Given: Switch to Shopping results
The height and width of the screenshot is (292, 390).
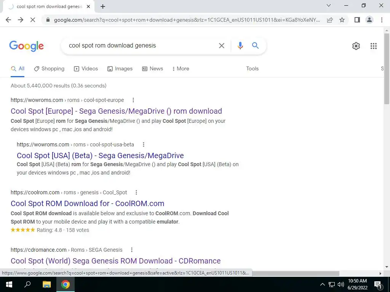Looking at the screenshot, I should [x=49, y=69].
